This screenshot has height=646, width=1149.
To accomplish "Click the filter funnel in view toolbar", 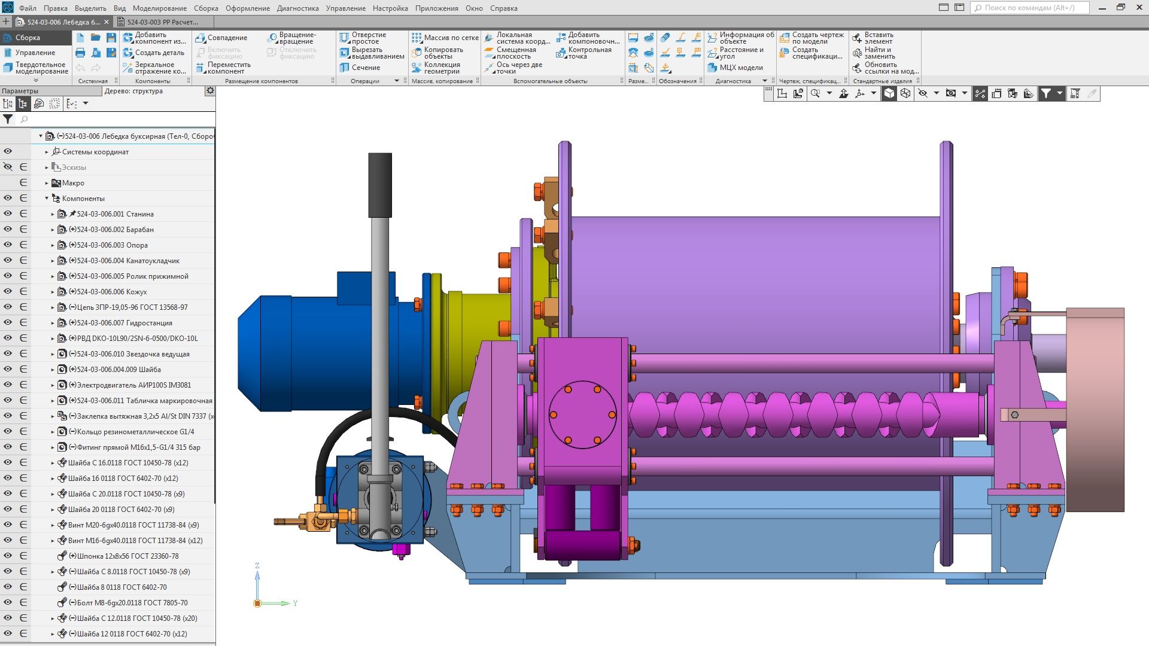I will 1045,93.
